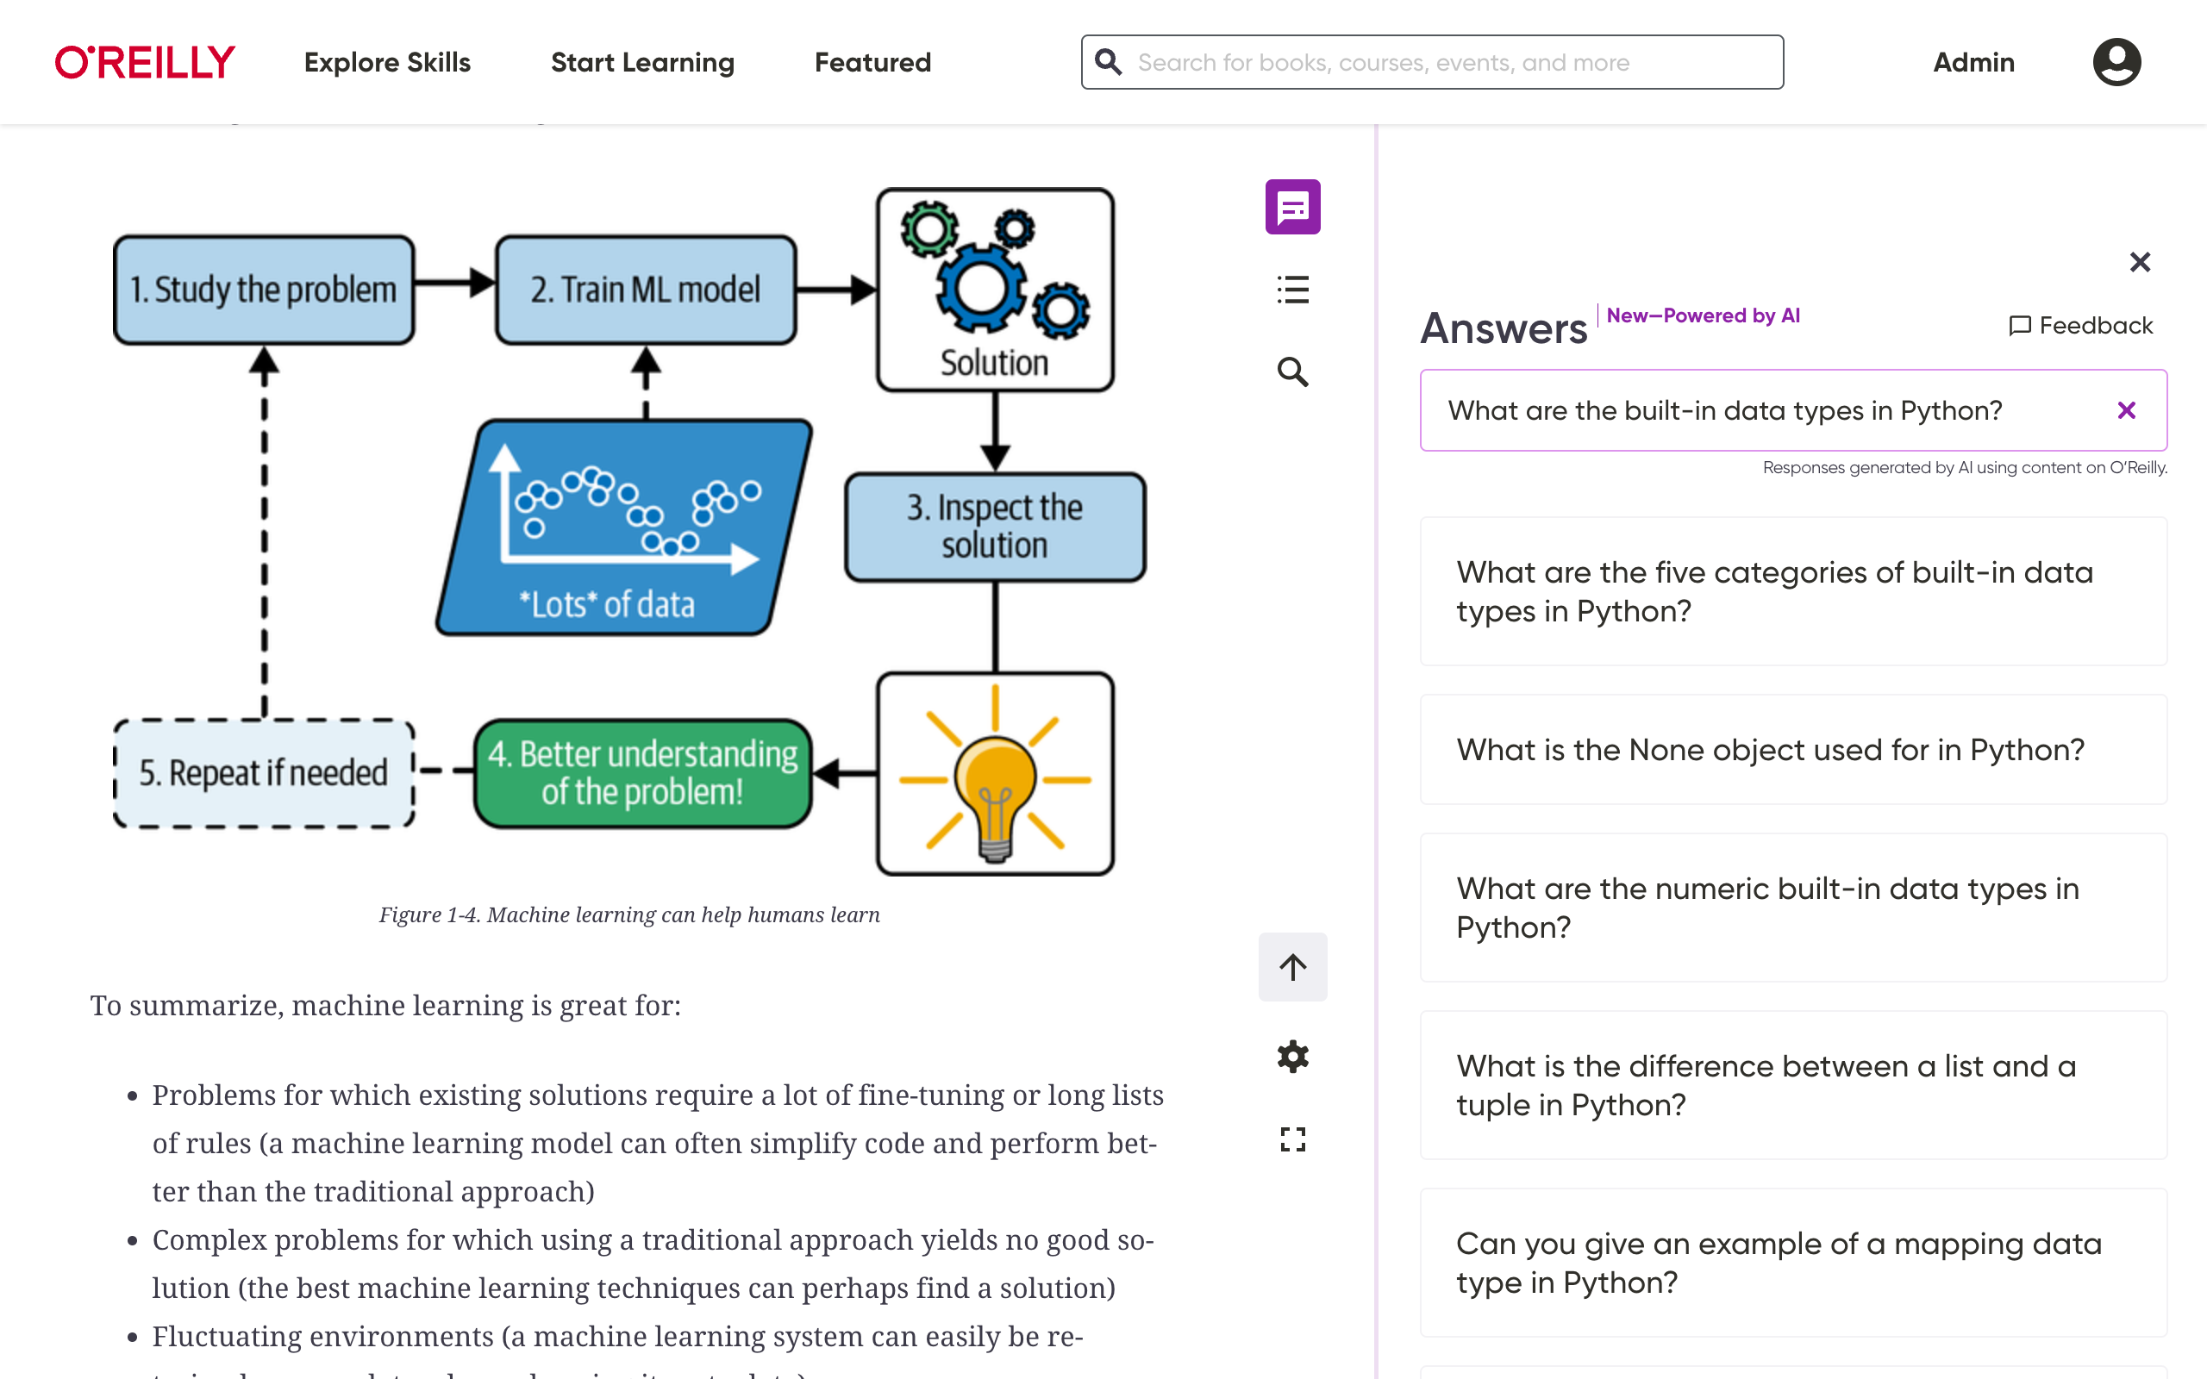Click the scroll-to-top arrow button
2207x1379 pixels.
click(x=1292, y=967)
